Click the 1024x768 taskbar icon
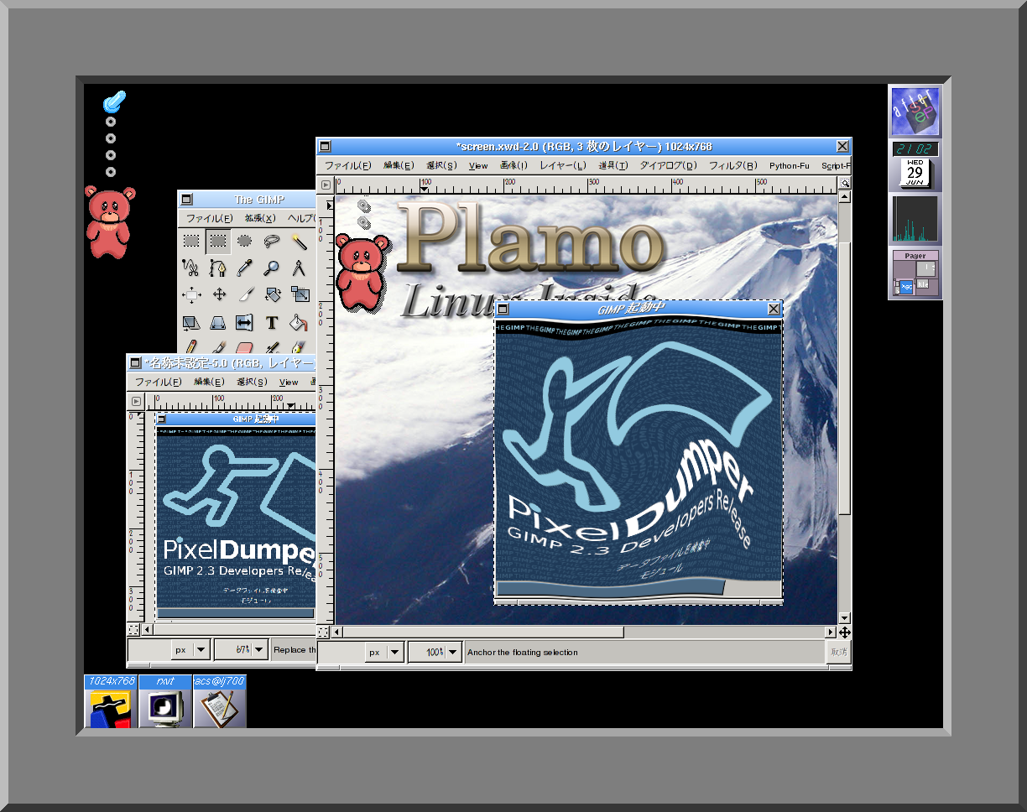Viewport: 1027px width, 812px height. [x=111, y=701]
